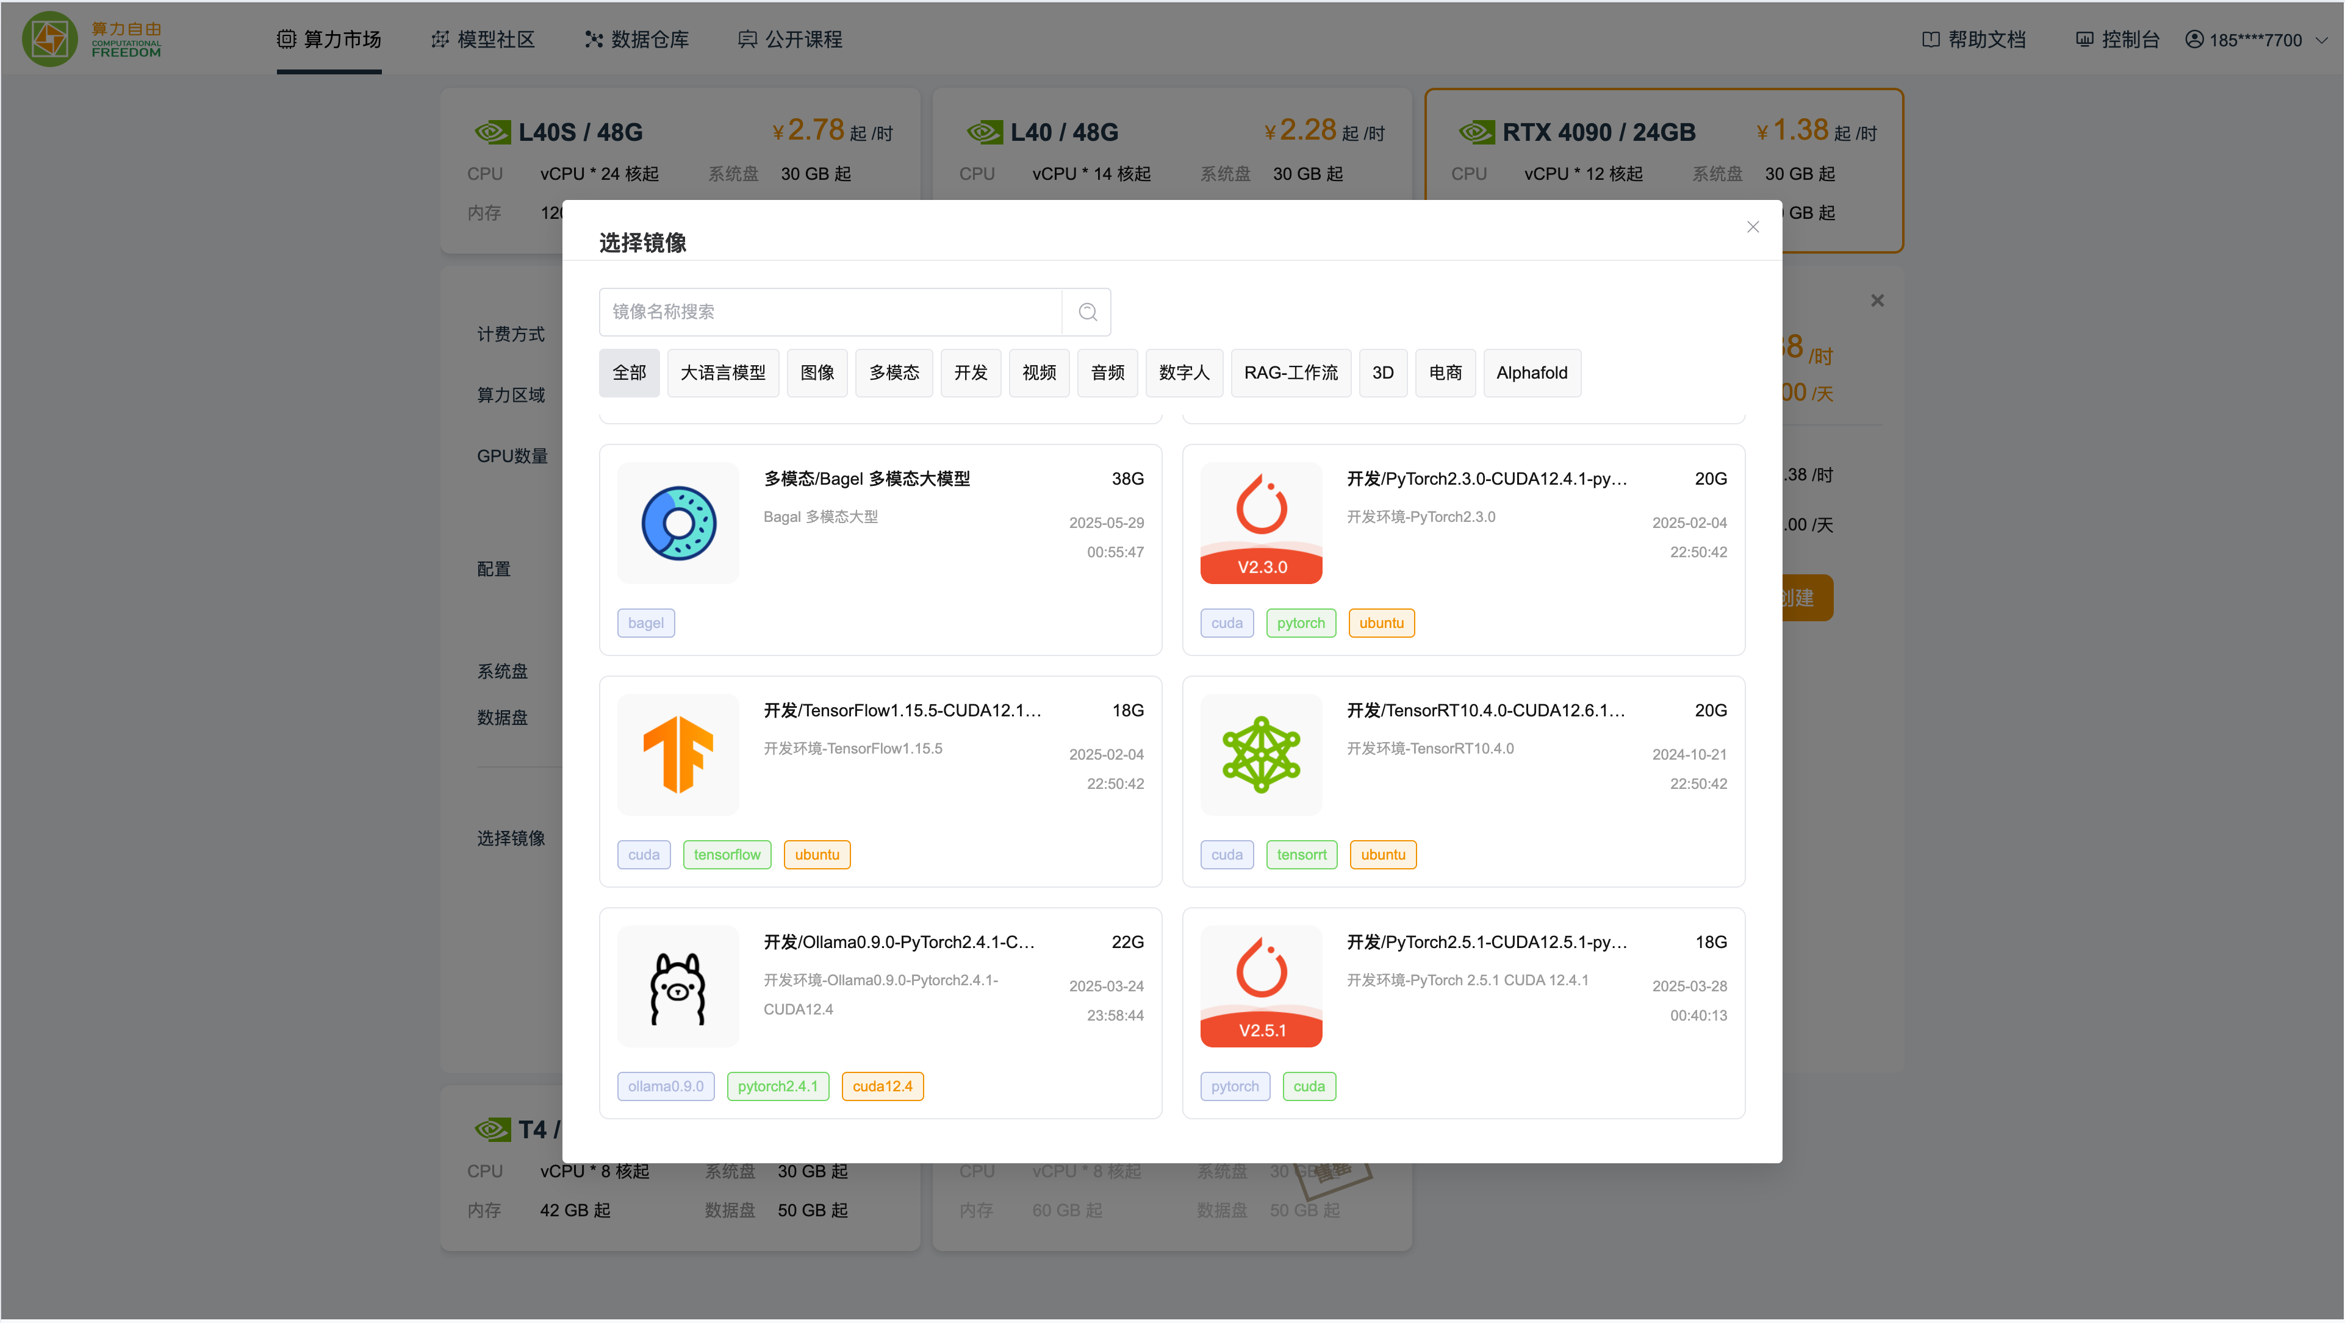This screenshot has width=2345, height=1323.
Task: Open the user account dropdown menu
Action: point(2256,40)
